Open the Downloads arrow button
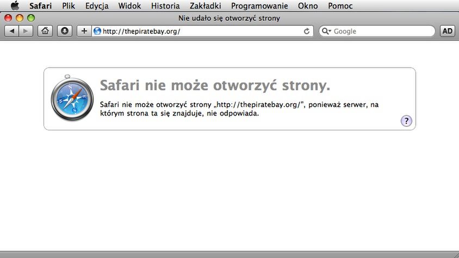This screenshot has height=258, width=459. (65, 31)
